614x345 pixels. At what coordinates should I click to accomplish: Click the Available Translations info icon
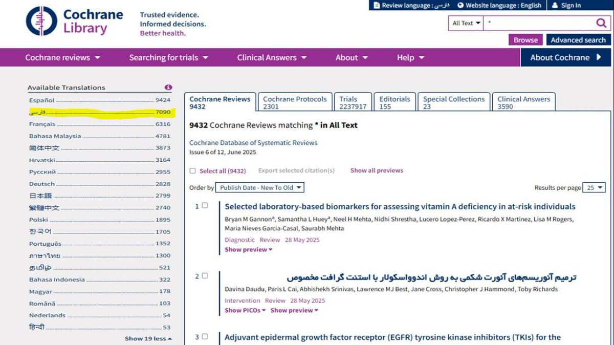click(168, 88)
